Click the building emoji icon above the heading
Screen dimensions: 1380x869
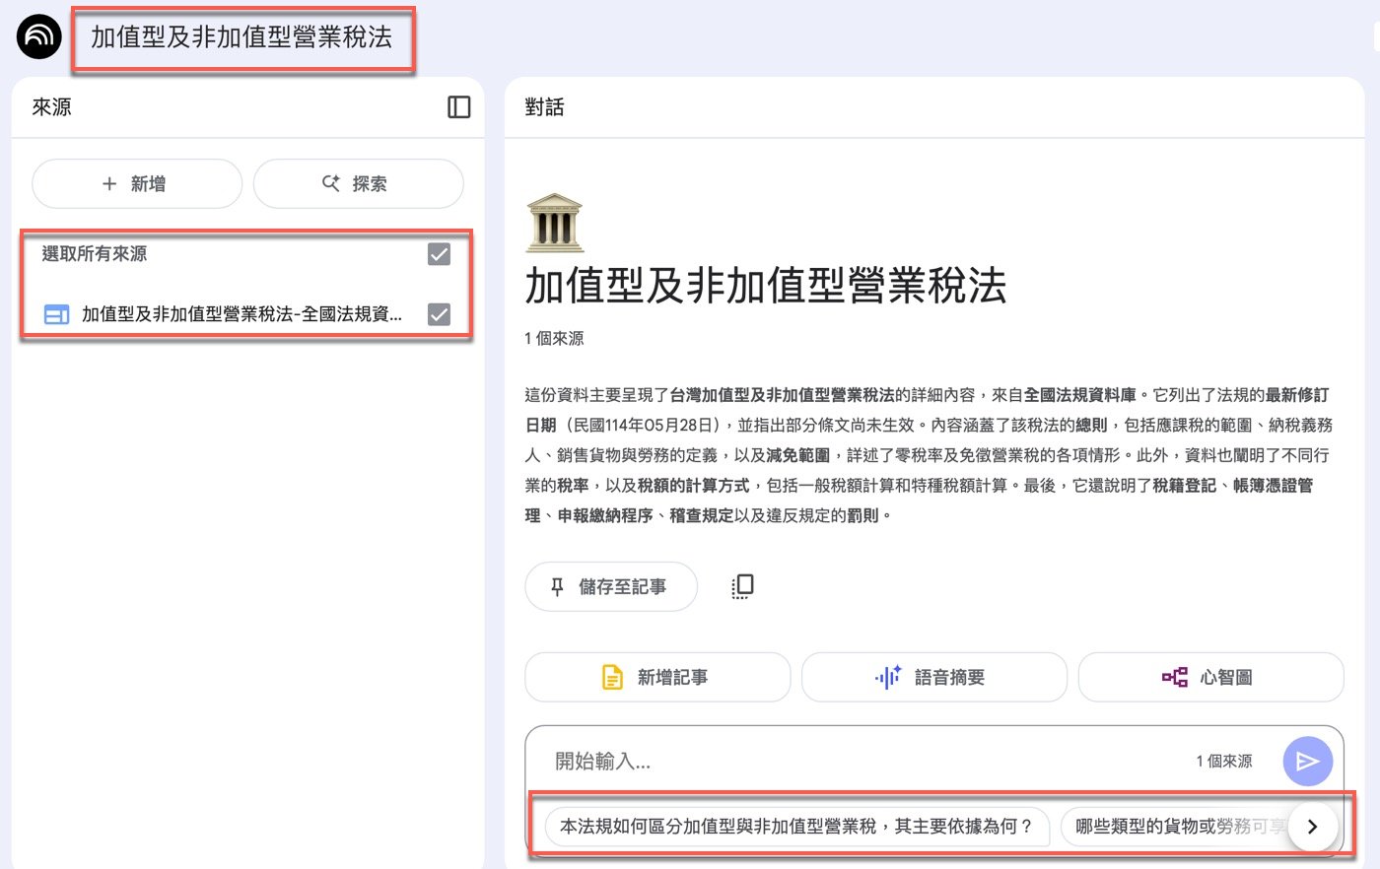[555, 223]
